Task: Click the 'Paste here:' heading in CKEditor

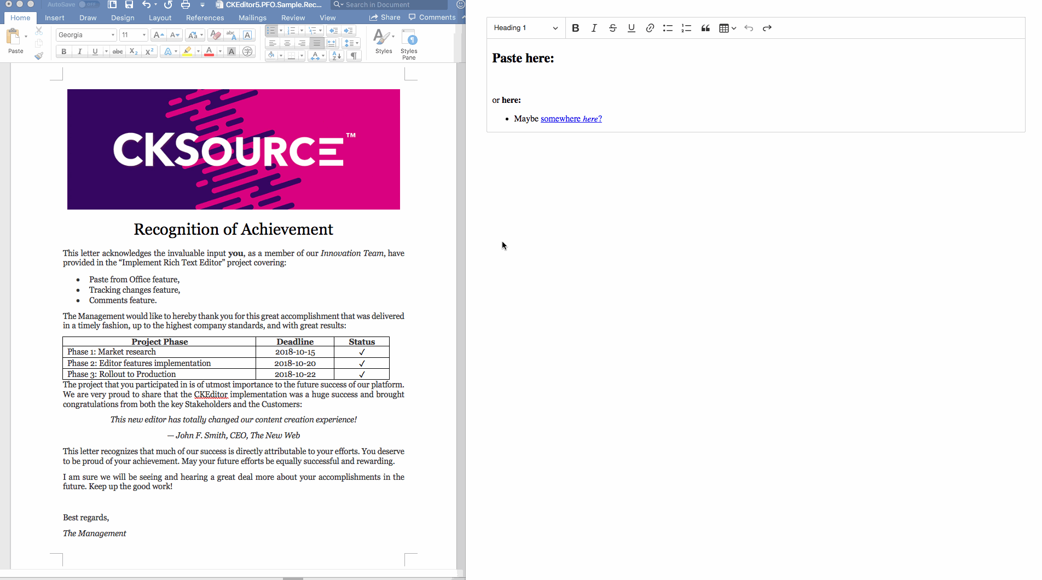Action: [523, 58]
